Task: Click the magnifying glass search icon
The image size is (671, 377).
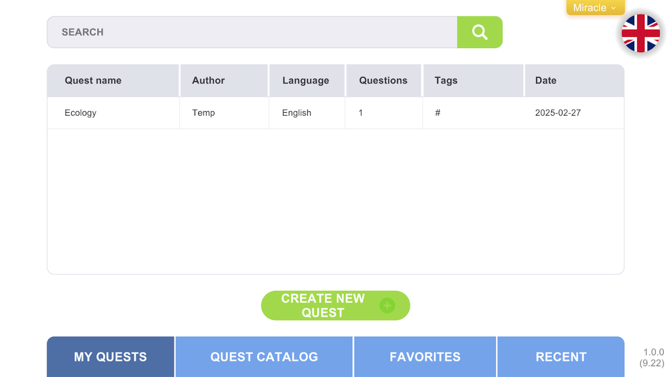Action: coord(479,32)
